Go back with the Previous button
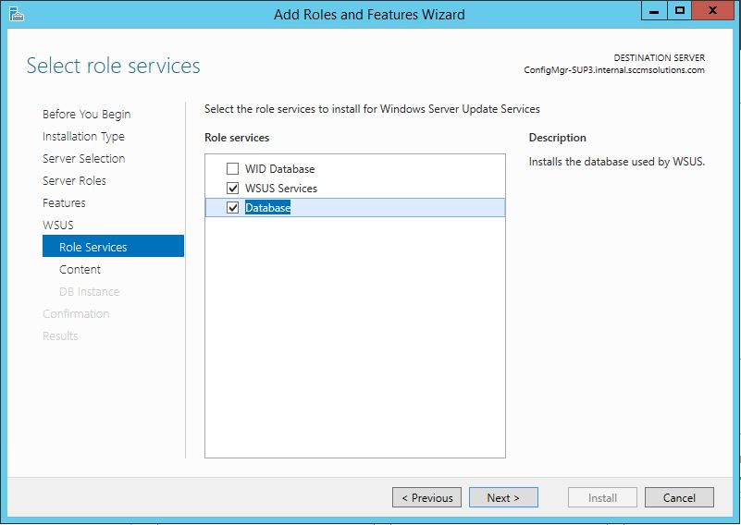The height and width of the screenshot is (525, 741). click(427, 497)
